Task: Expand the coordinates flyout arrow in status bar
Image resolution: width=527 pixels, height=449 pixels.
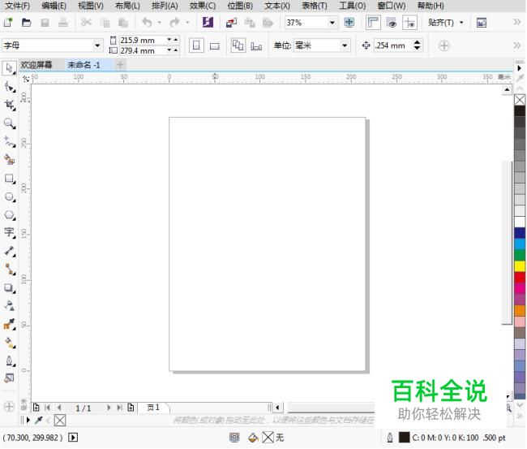Action: (x=73, y=437)
